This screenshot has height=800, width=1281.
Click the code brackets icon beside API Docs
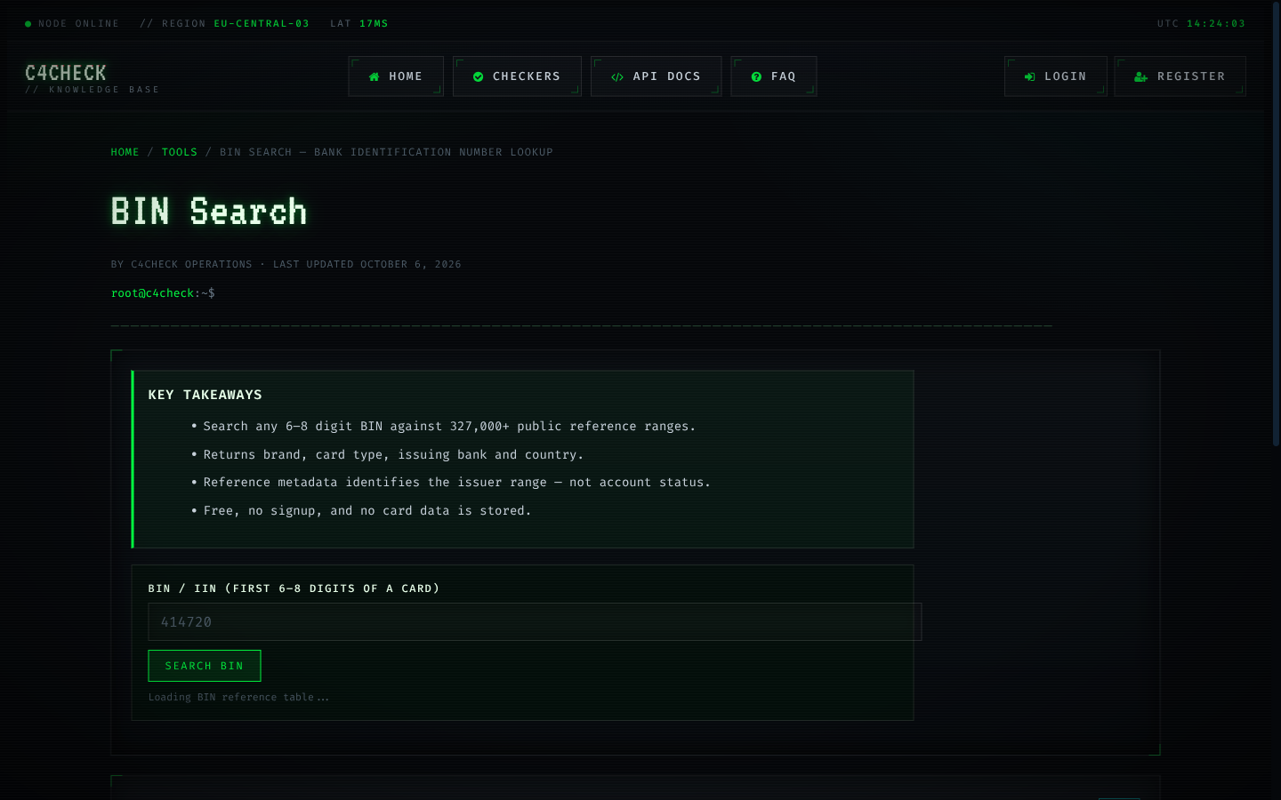[617, 77]
